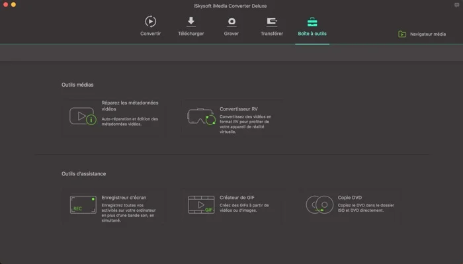Screen dimensions: 463x264
Task: Click the Outils d'assistance heading
Action: (x=83, y=173)
